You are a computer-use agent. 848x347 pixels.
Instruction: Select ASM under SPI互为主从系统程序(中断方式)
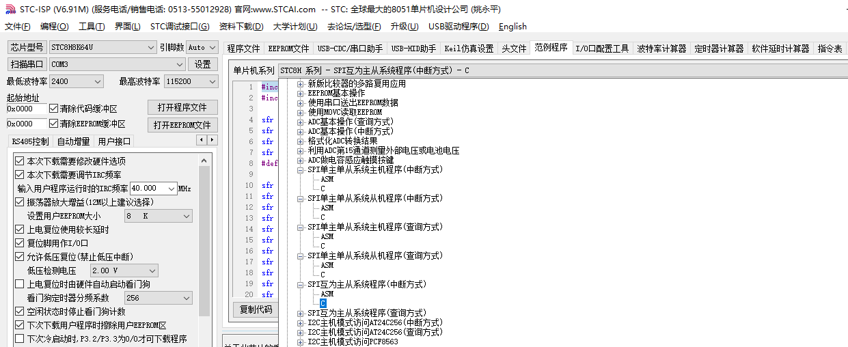[x=327, y=294]
